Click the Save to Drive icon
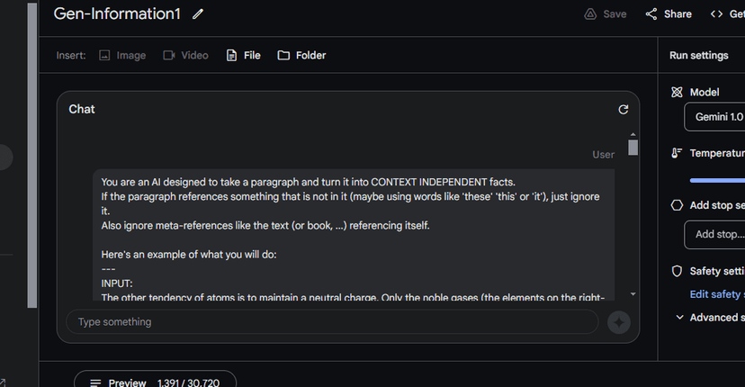The image size is (745, 387). pyautogui.click(x=590, y=14)
